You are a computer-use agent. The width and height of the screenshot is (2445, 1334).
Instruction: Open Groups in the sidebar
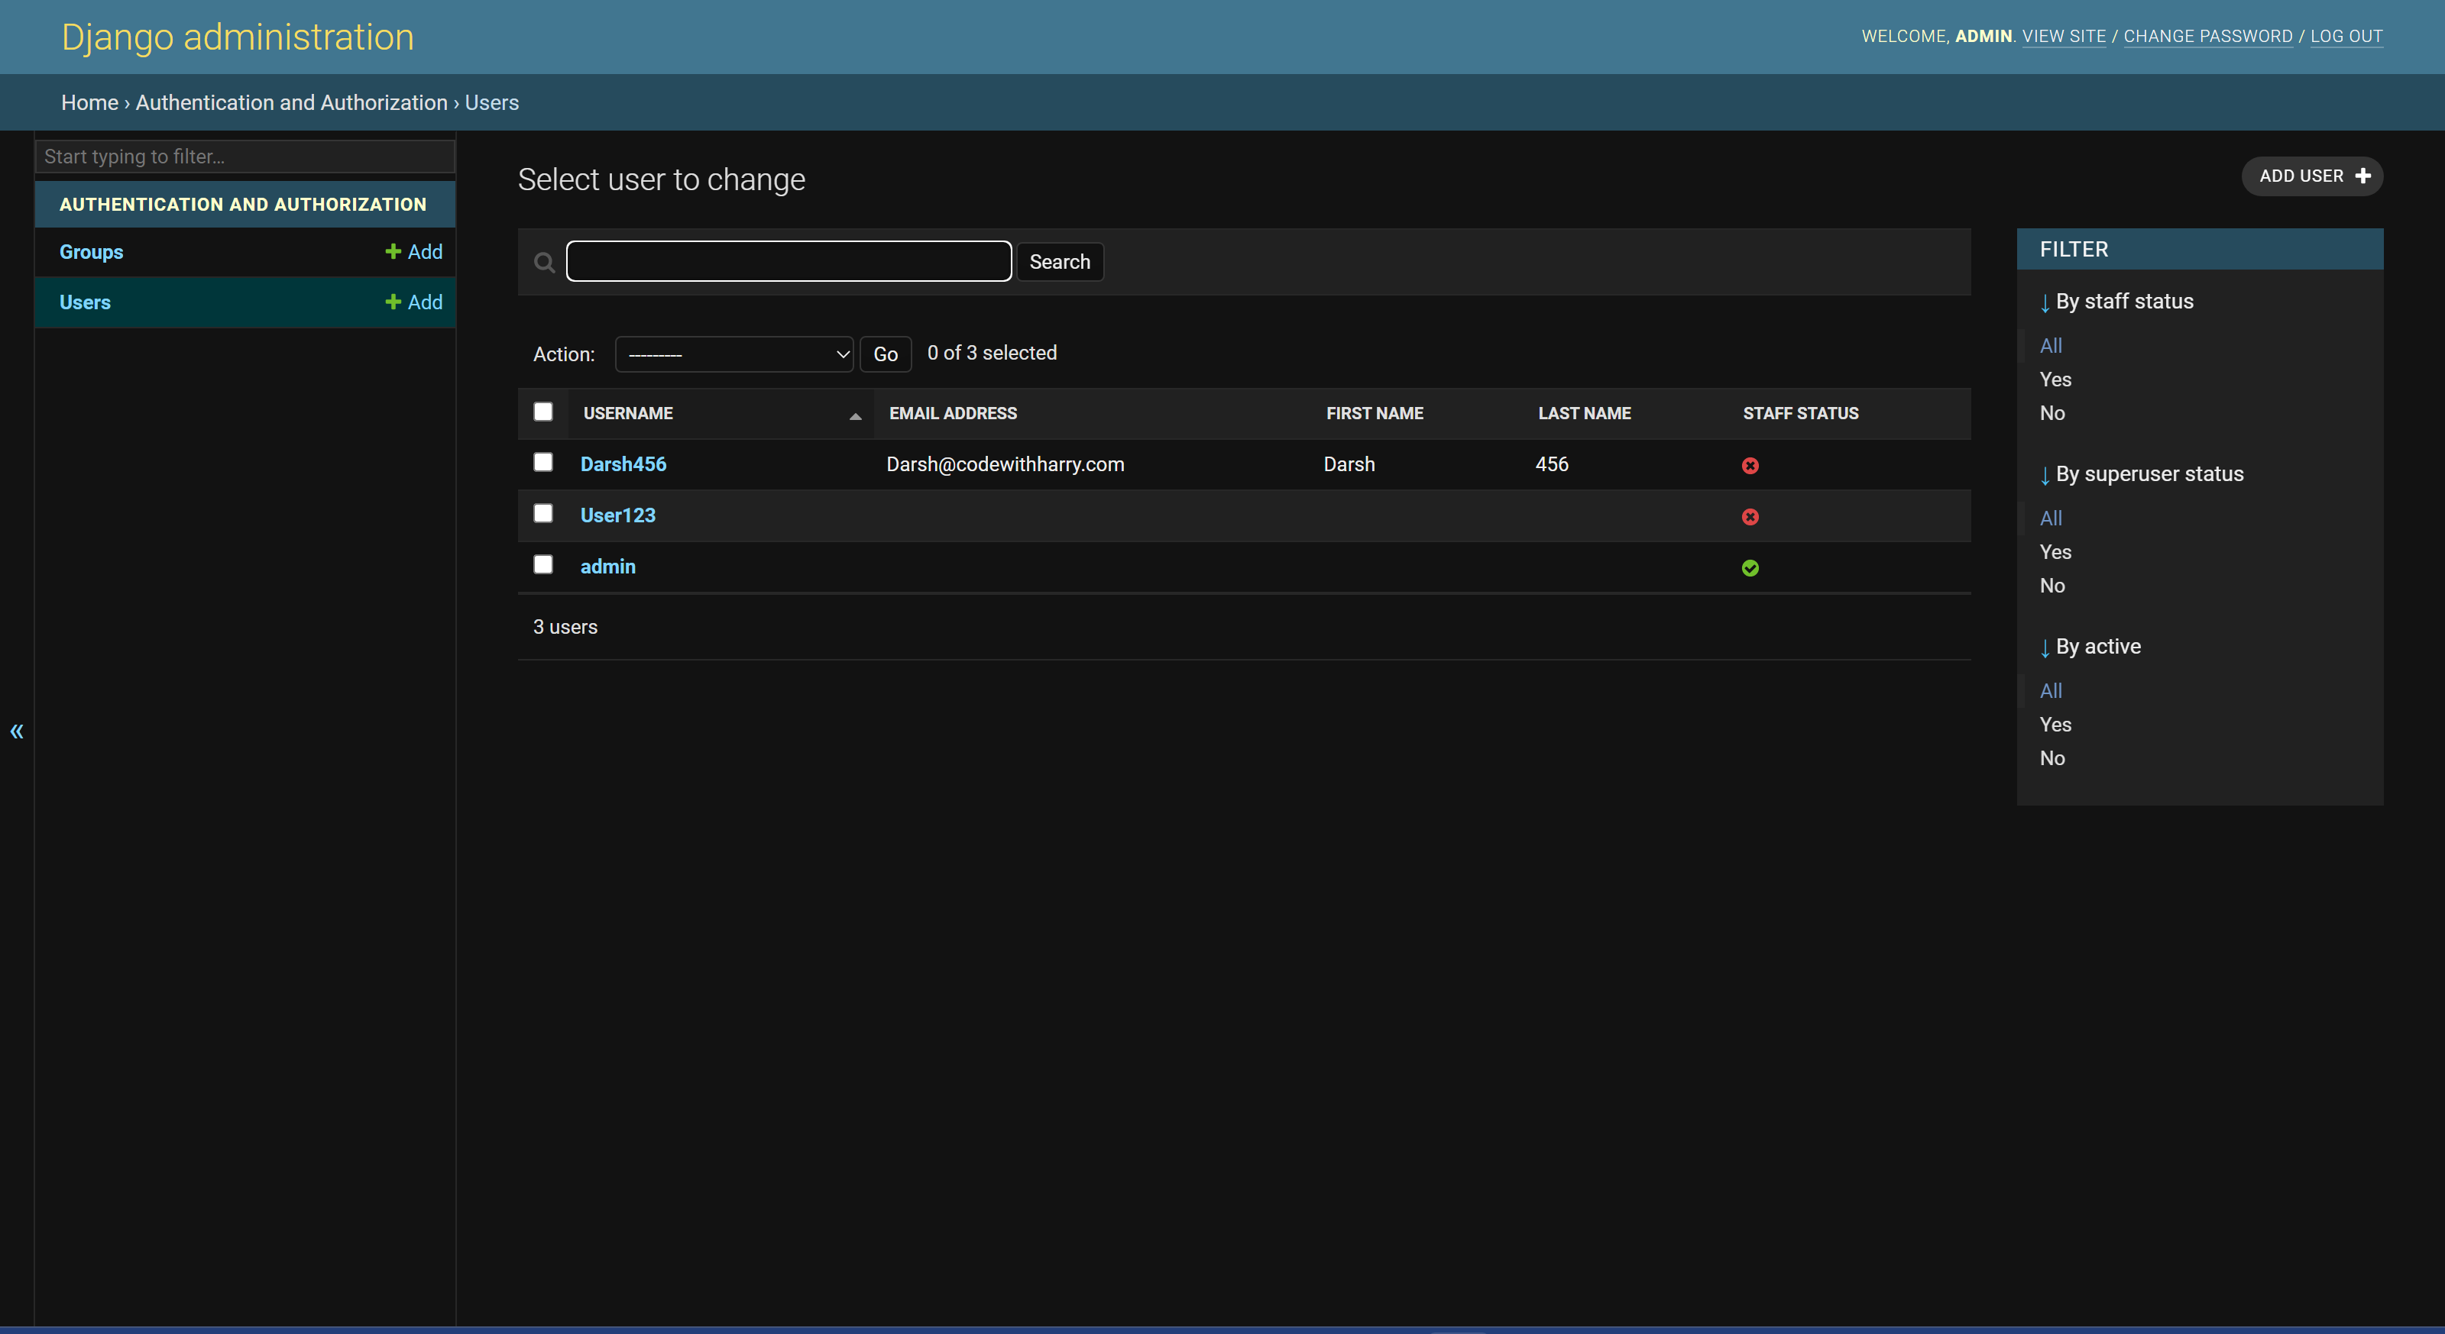91,251
